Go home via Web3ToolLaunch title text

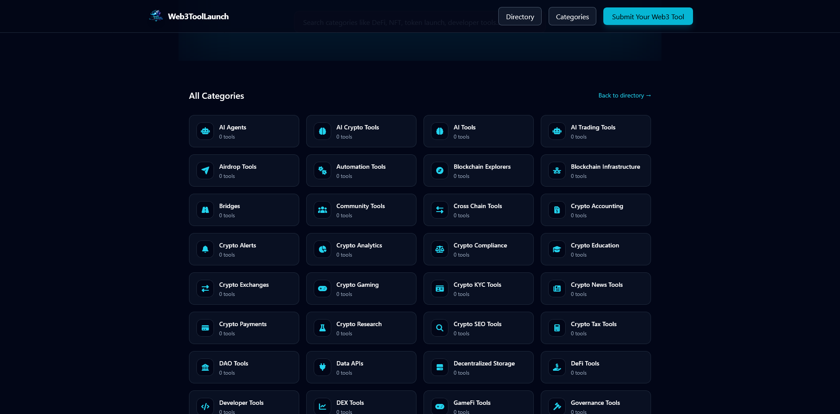point(198,16)
